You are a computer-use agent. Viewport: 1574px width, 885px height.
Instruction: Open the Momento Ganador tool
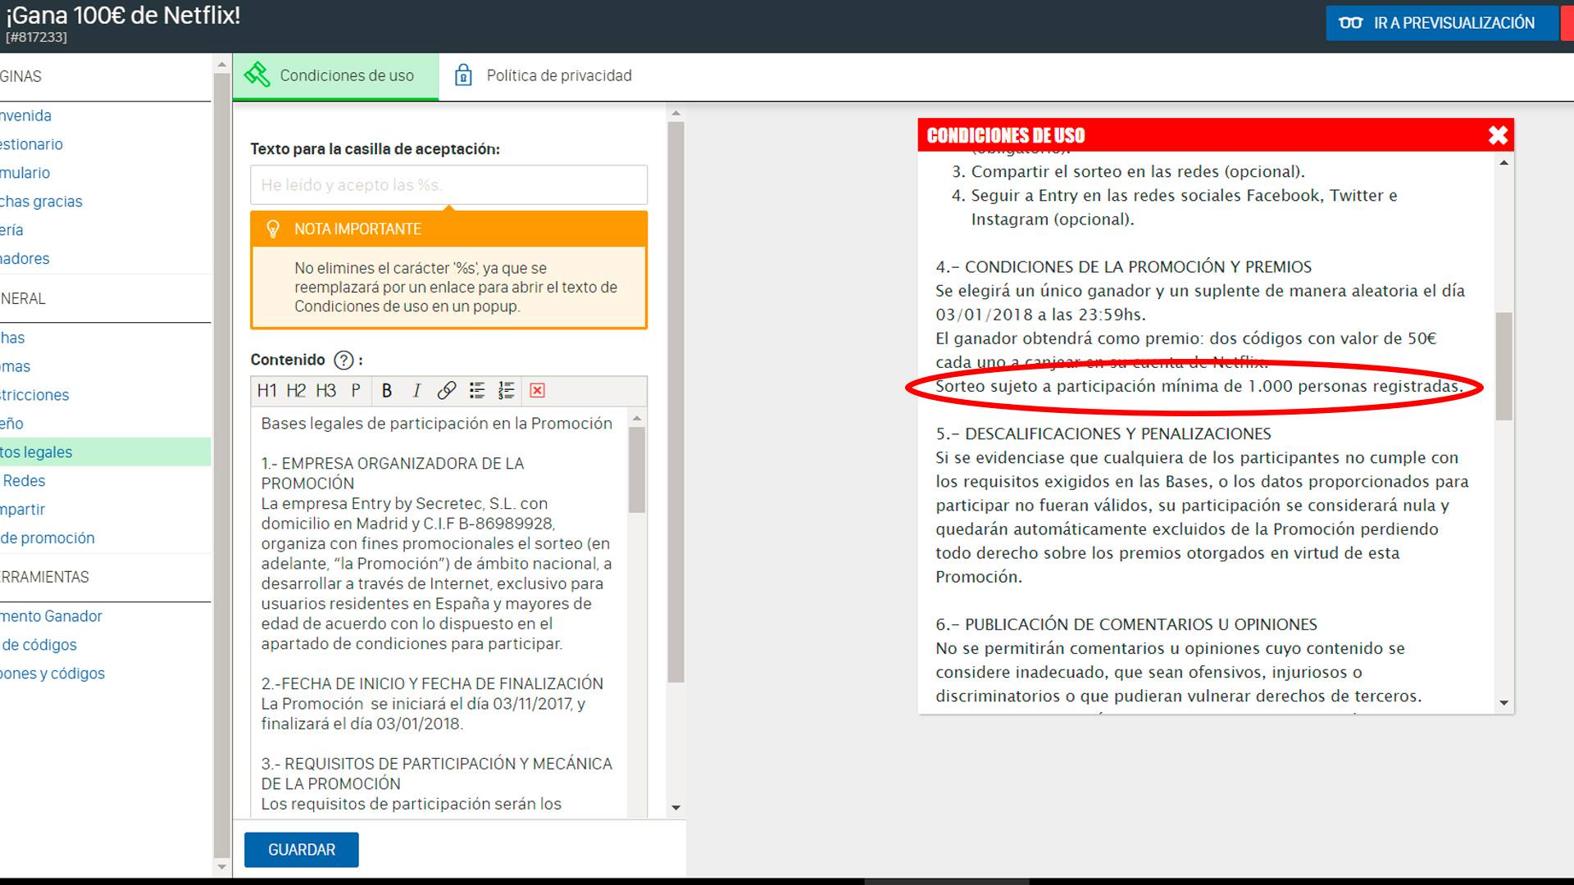coord(51,617)
